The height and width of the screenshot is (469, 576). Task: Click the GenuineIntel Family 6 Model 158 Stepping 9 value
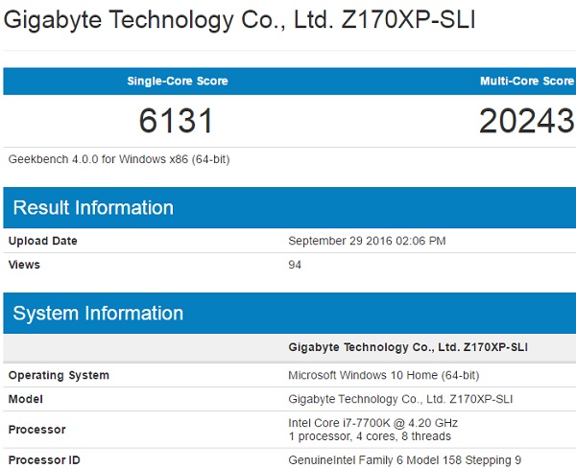405,459
